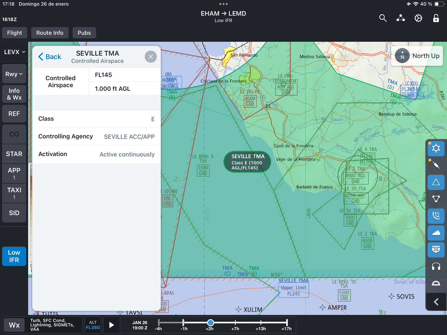
Task: Collapse the layer toolbar with chevron
Action: pos(436,301)
